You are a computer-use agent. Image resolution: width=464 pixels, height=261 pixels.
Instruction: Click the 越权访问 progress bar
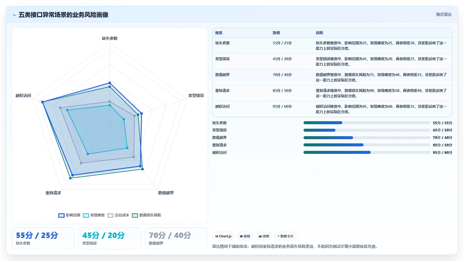(x=367, y=152)
